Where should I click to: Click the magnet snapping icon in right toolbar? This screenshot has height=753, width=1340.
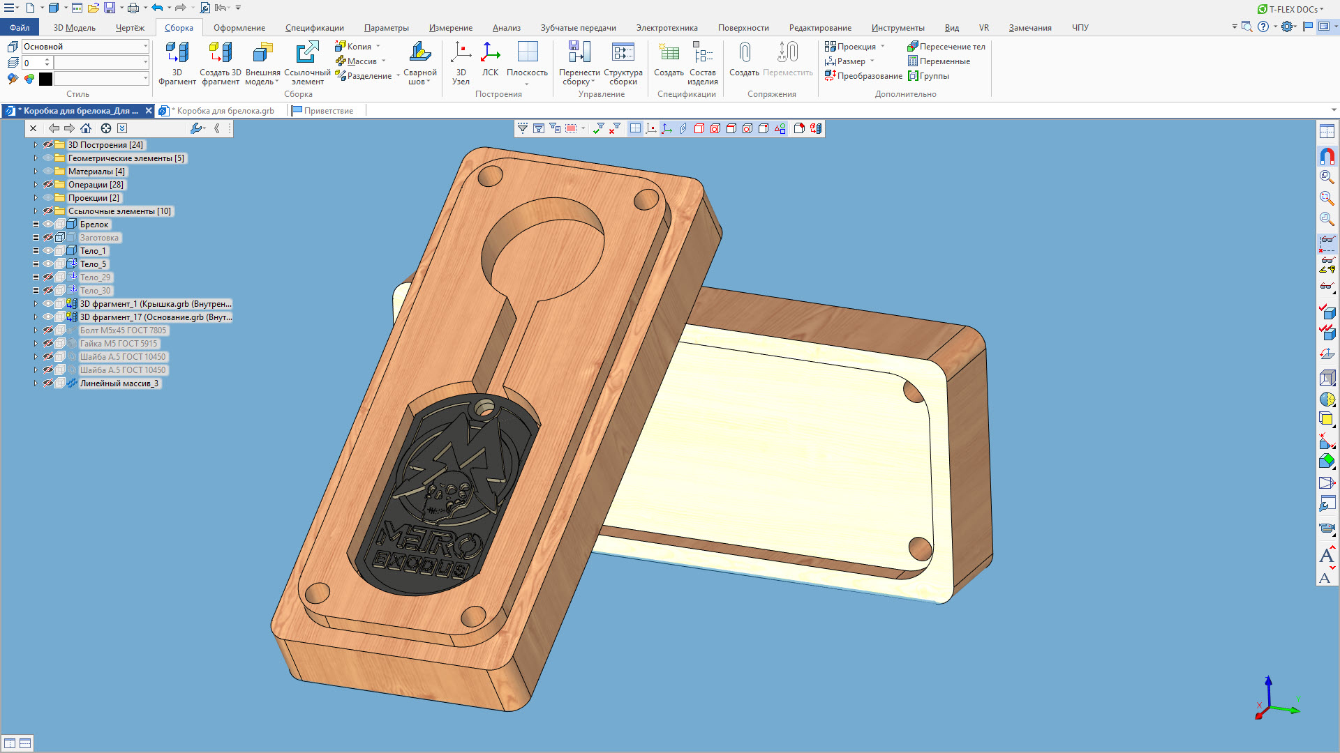1327,155
